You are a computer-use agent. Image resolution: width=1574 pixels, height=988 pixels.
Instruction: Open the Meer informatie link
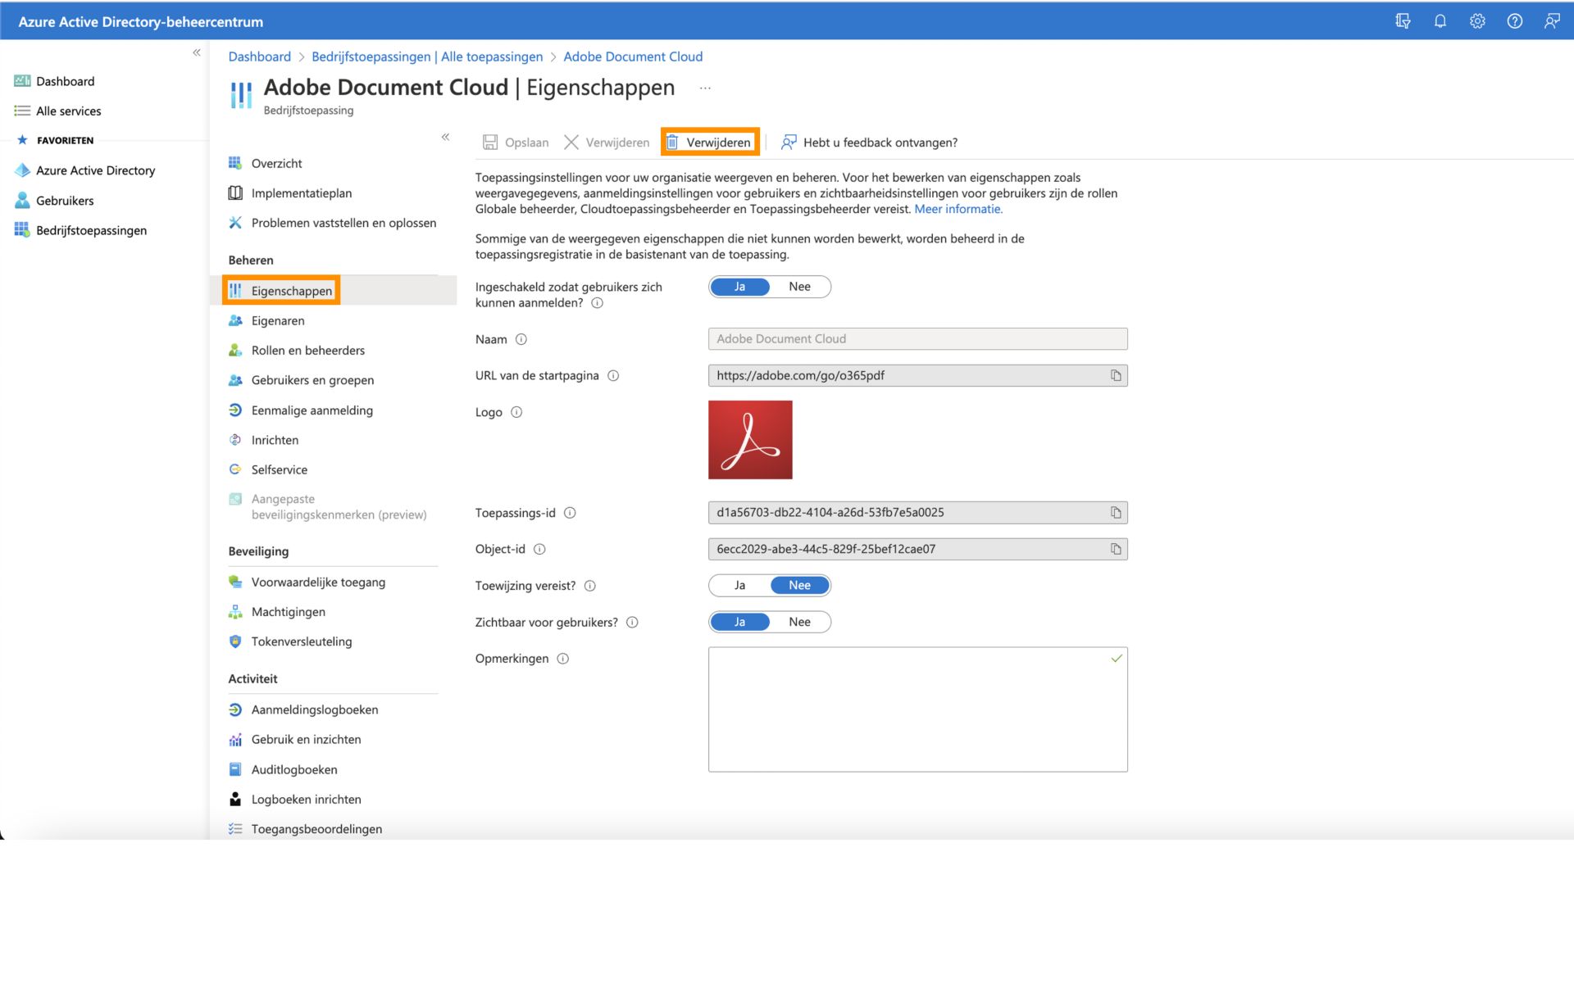pyautogui.click(x=958, y=209)
